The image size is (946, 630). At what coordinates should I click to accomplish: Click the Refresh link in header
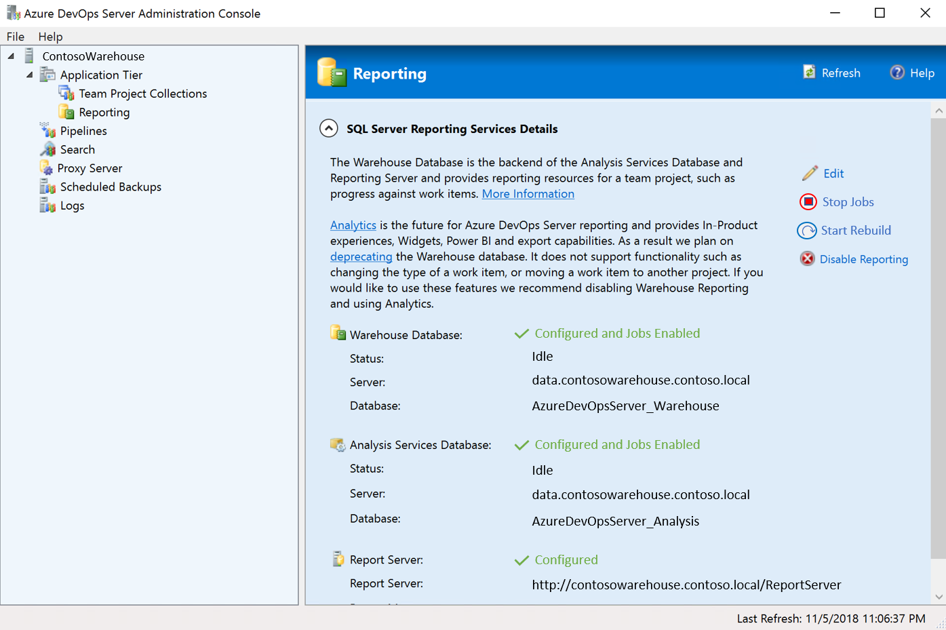click(841, 73)
